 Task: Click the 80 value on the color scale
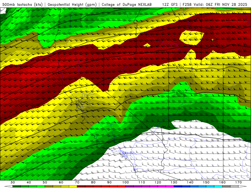[93, 182]
